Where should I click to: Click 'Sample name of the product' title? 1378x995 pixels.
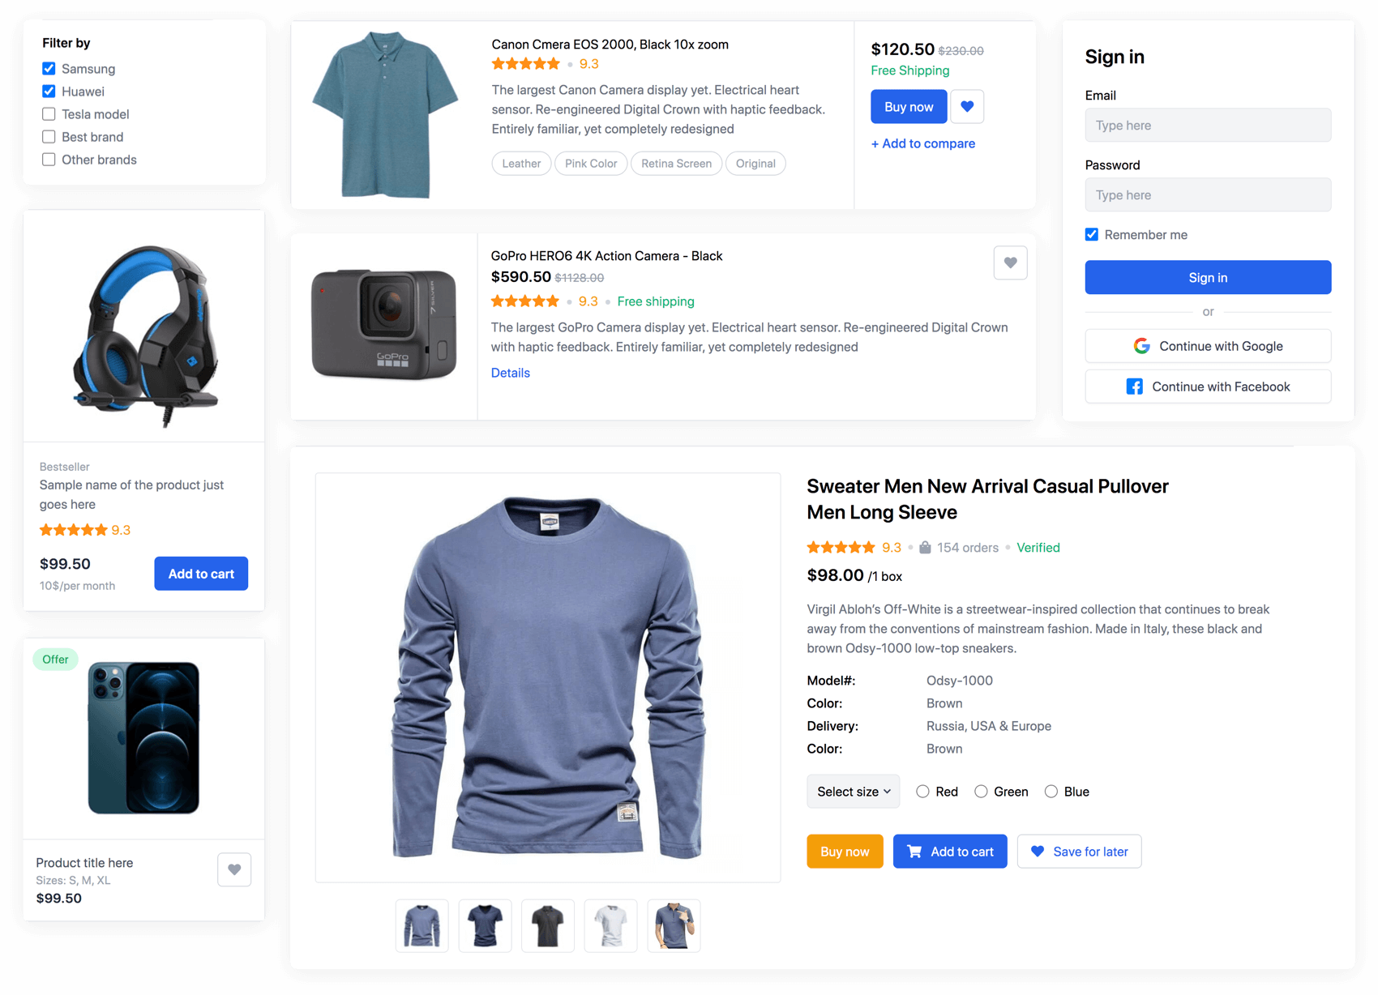click(x=131, y=494)
